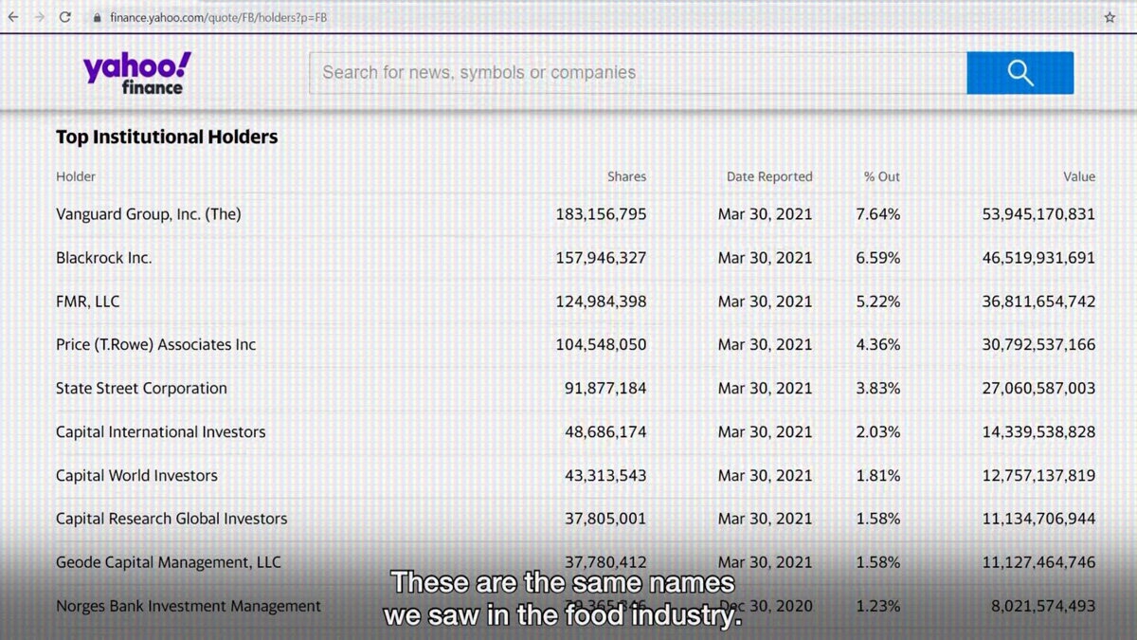Select Price (T.Rowe) Associates Inc row
1137x640 pixels.
pos(155,345)
